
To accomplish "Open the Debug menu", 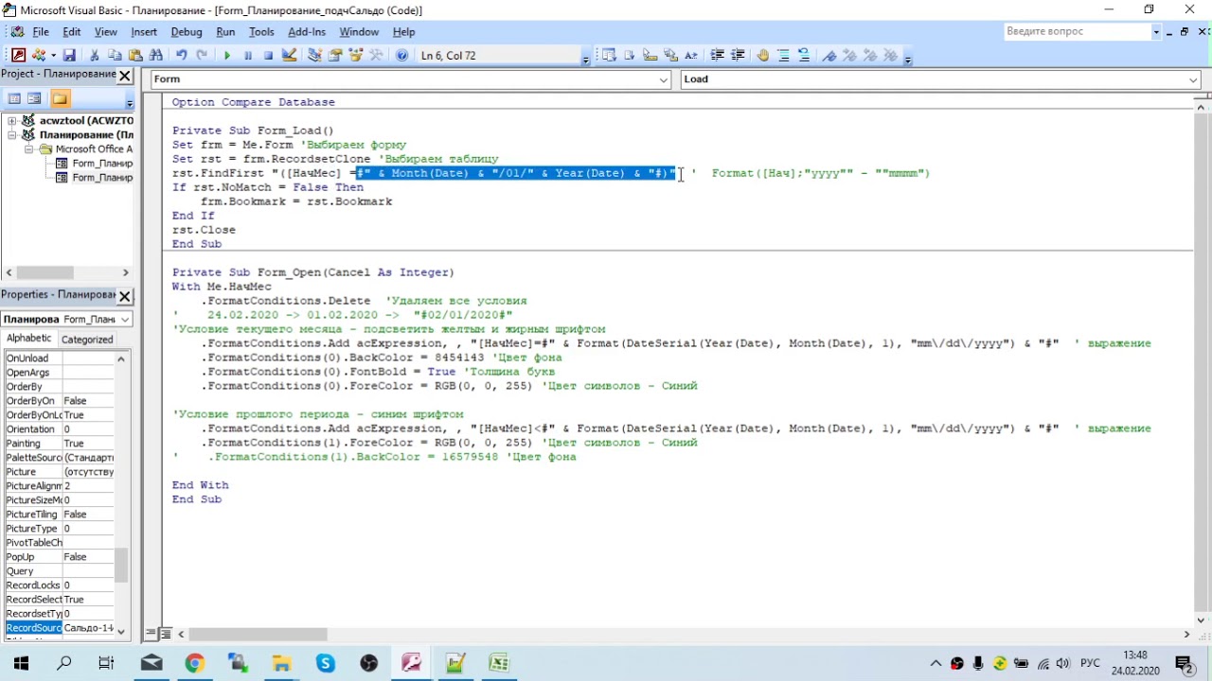I will (x=187, y=32).
